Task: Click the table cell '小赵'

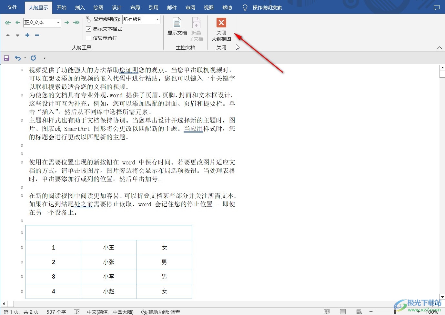Action: tap(109, 291)
